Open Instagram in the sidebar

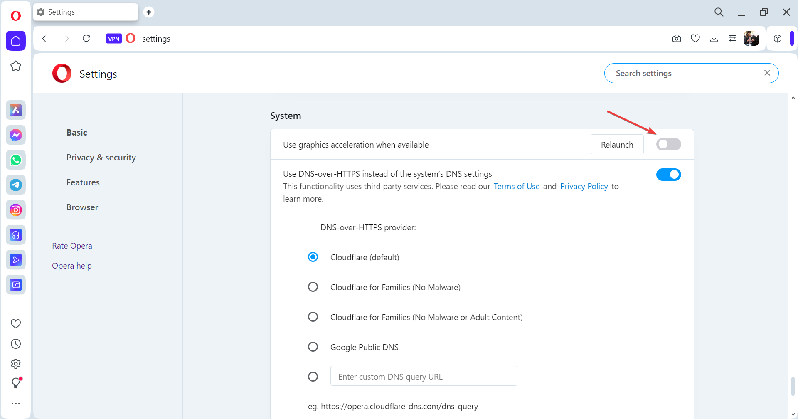click(x=16, y=210)
